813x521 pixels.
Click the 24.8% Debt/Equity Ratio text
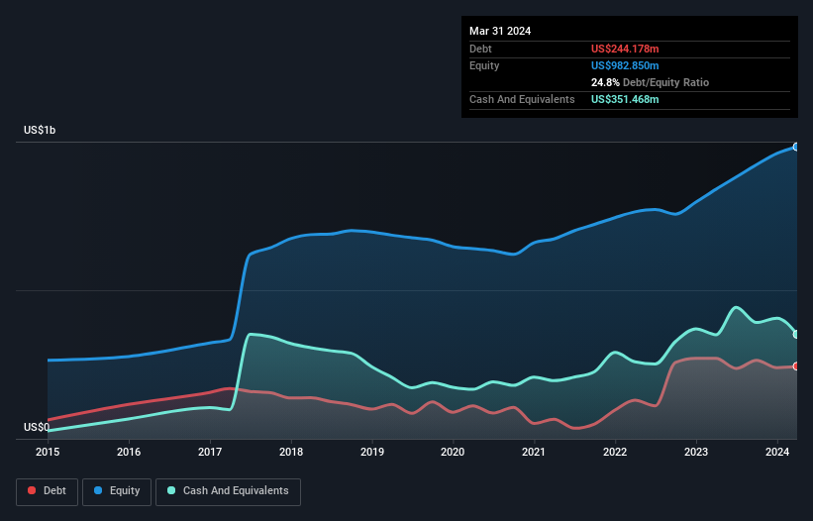pyautogui.click(x=650, y=82)
